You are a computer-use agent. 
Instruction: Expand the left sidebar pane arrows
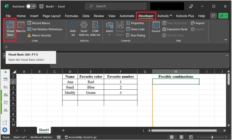pyautogui.click(x=6, y=72)
